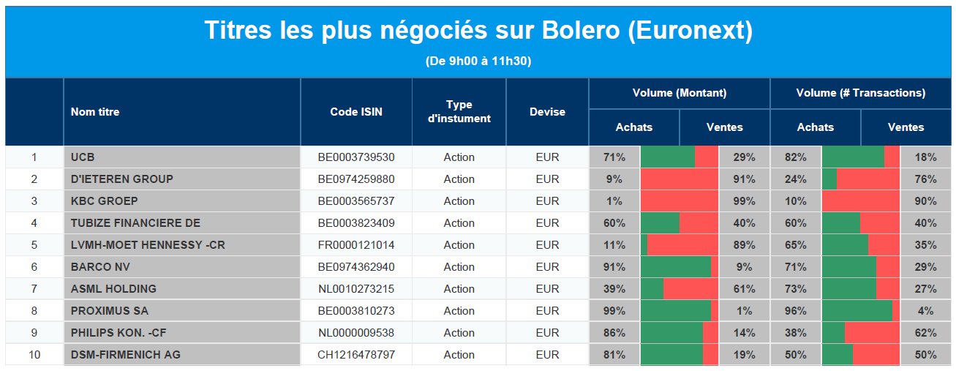Image resolution: width=956 pixels, height=371 pixels.
Task: Click the "(De 9h00 à 11h30)" subtitle
Action: 478,61
